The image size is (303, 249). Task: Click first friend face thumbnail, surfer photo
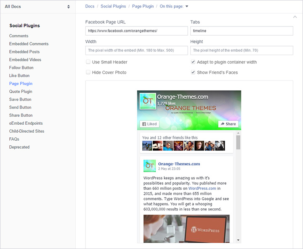tap(147, 146)
